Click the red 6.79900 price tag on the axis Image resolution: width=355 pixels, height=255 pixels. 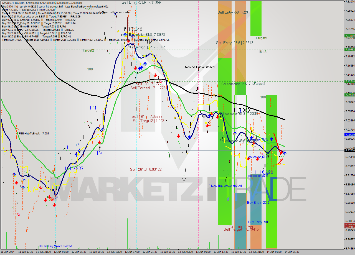click(349, 225)
